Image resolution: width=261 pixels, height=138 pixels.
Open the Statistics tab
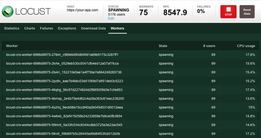(12, 28)
